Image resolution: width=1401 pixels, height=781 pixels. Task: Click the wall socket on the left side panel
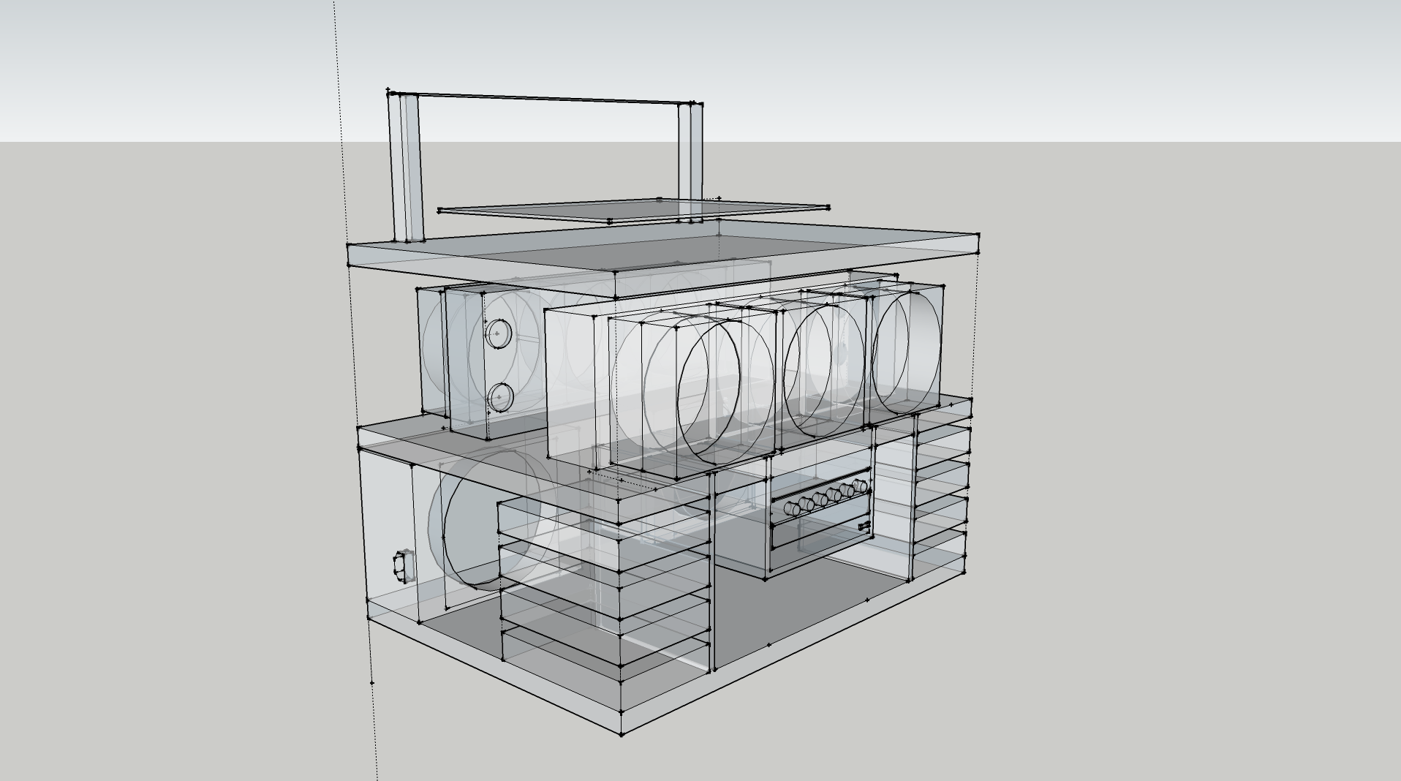[403, 567]
